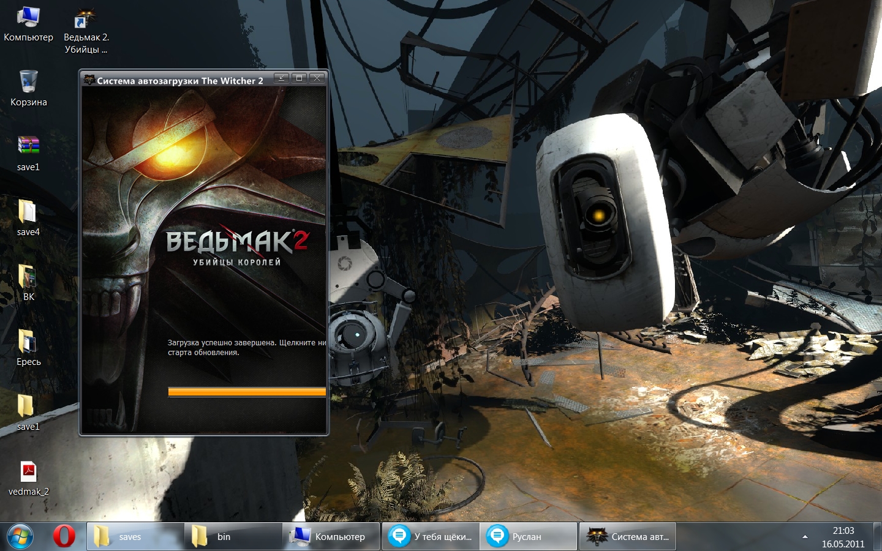Select the vedmak_2 PDF file icon
Screen dimensions: 882x551
tap(28, 478)
